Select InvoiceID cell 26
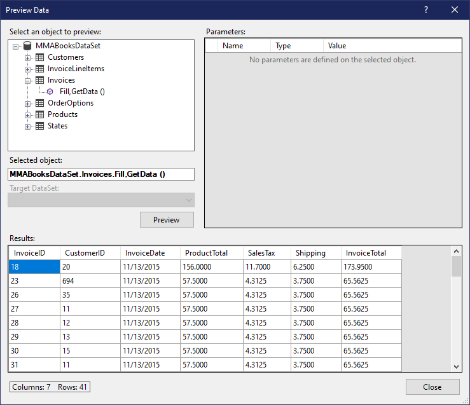Screen dimensions: 470x405 pos(34,295)
